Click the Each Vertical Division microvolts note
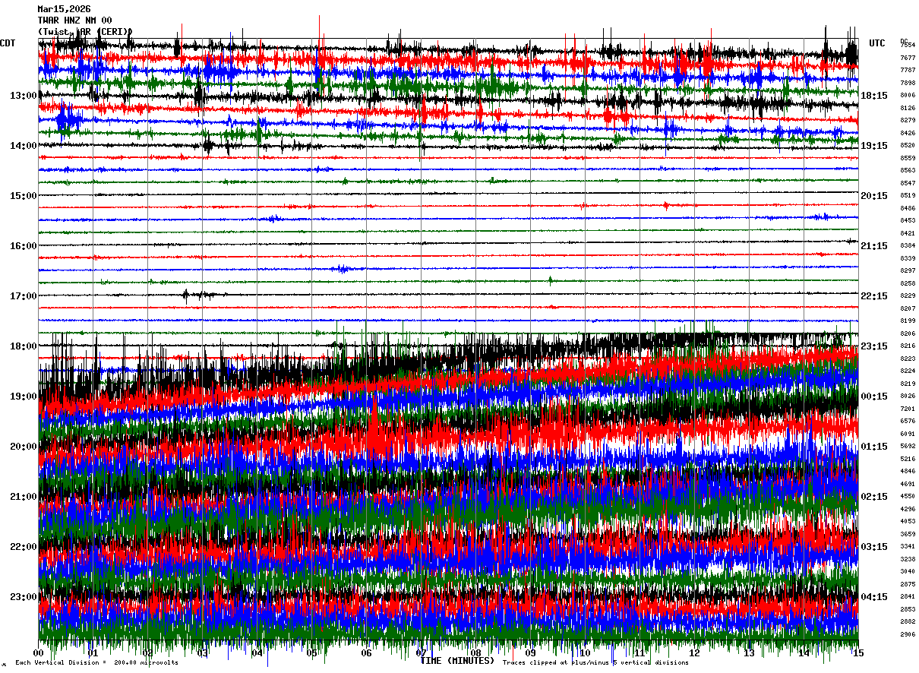 click(96, 663)
